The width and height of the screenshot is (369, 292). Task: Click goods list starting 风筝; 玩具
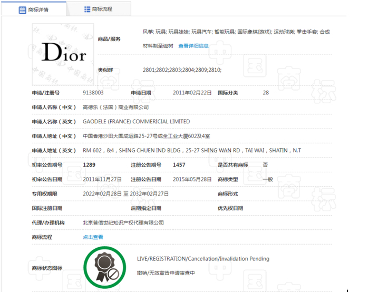[x=236, y=38]
